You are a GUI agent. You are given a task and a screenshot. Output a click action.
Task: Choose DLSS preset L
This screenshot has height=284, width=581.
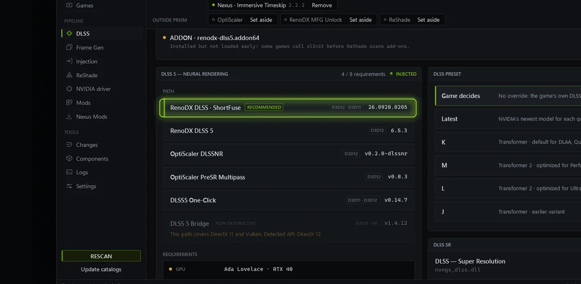pyautogui.click(x=508, y=189)
